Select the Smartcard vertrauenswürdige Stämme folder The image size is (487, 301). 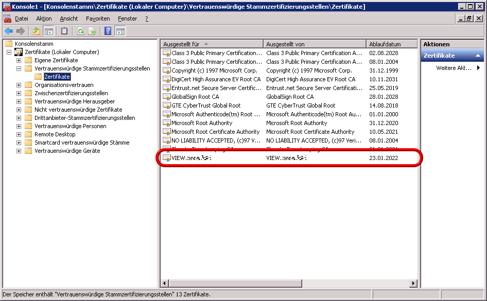[81, 143]
